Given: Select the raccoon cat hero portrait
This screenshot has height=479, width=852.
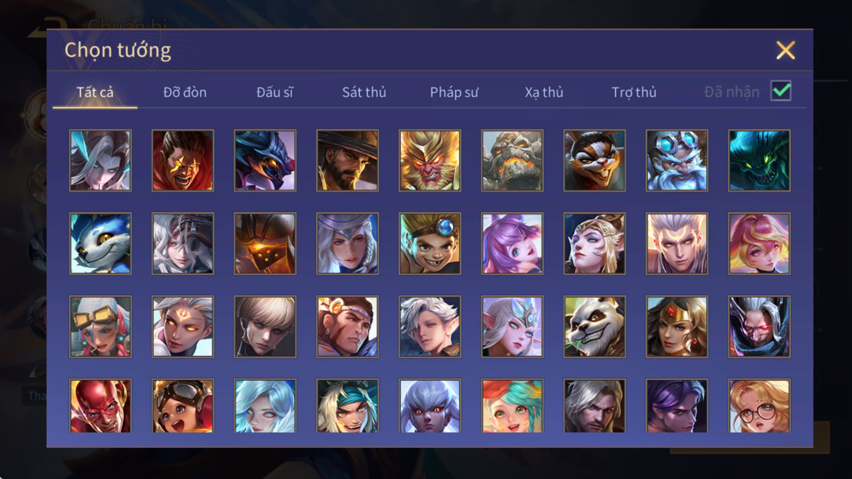Looking at the screenshot, I should 594,160.
